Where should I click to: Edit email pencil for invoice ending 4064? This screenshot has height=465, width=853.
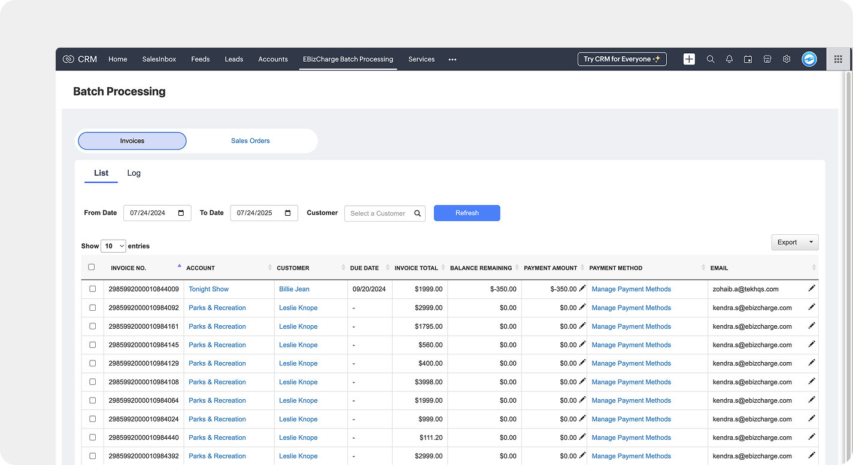click(812, 400)
